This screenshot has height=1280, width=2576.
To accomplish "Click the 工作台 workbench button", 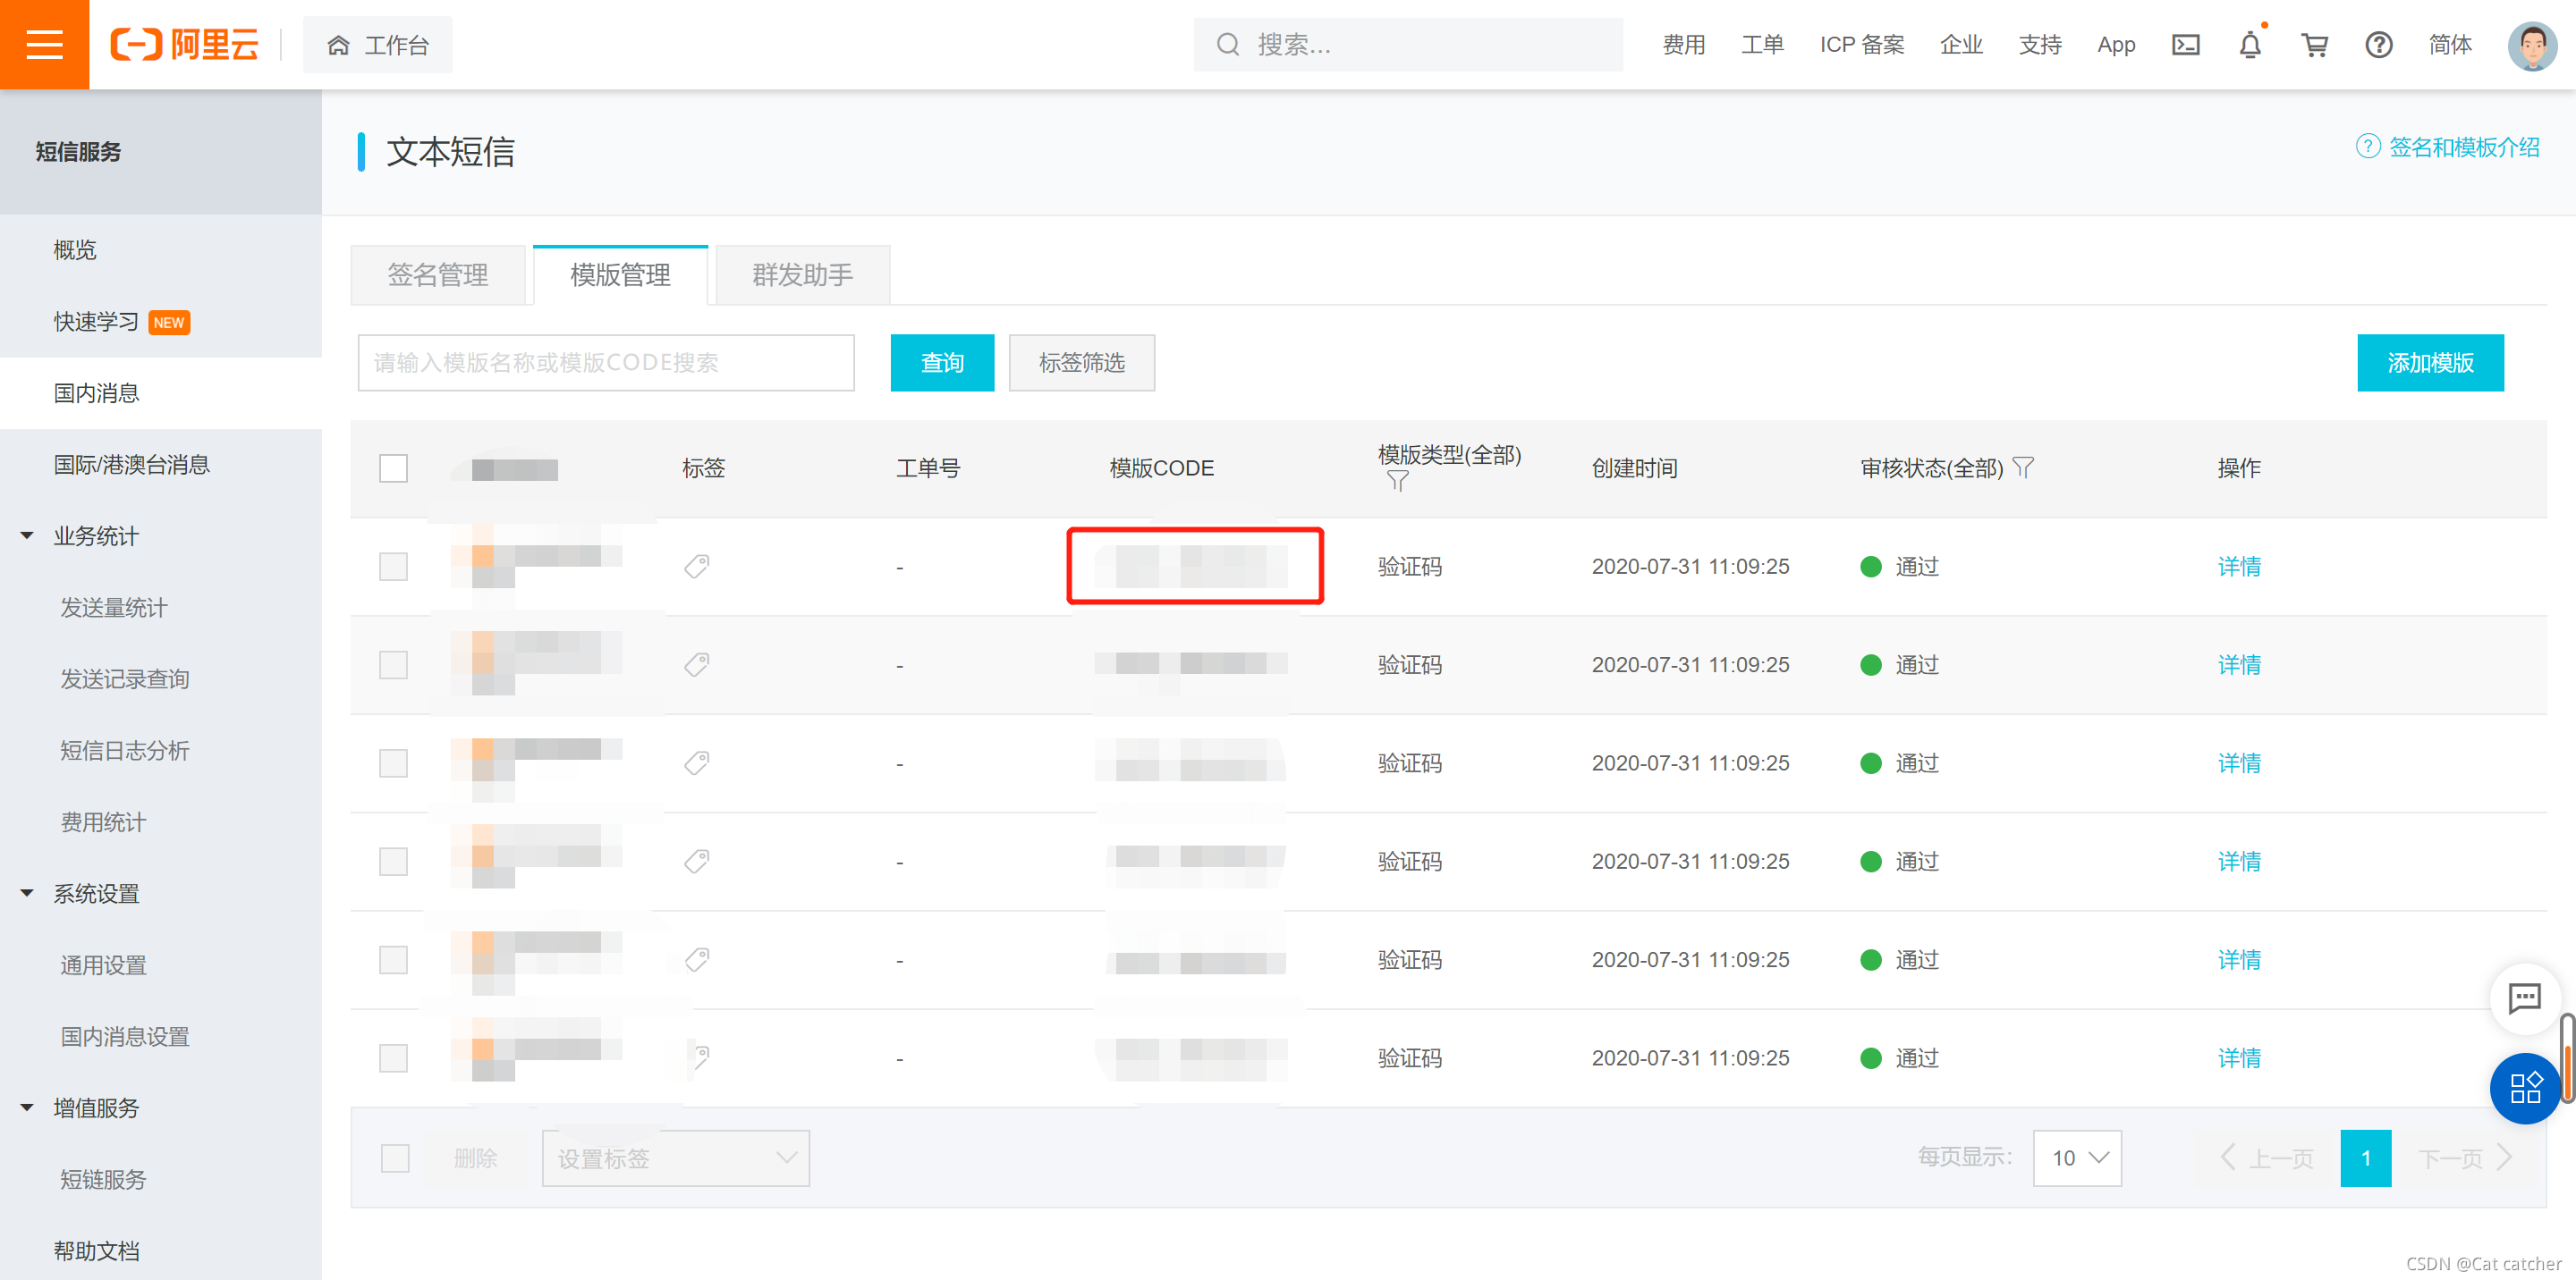I will click(x=377, y=45).
